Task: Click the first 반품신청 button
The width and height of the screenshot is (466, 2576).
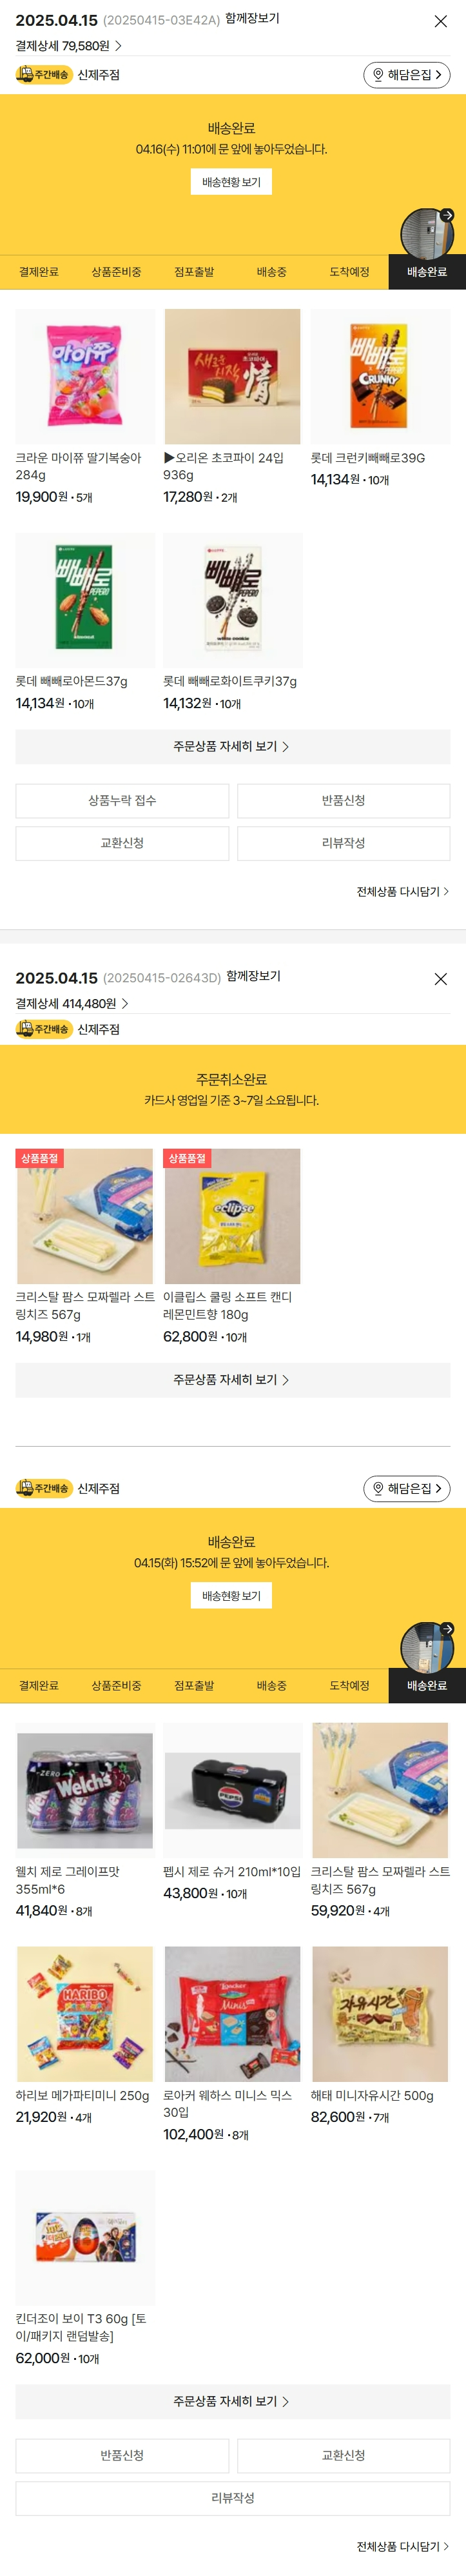Action: coord(343,801)
